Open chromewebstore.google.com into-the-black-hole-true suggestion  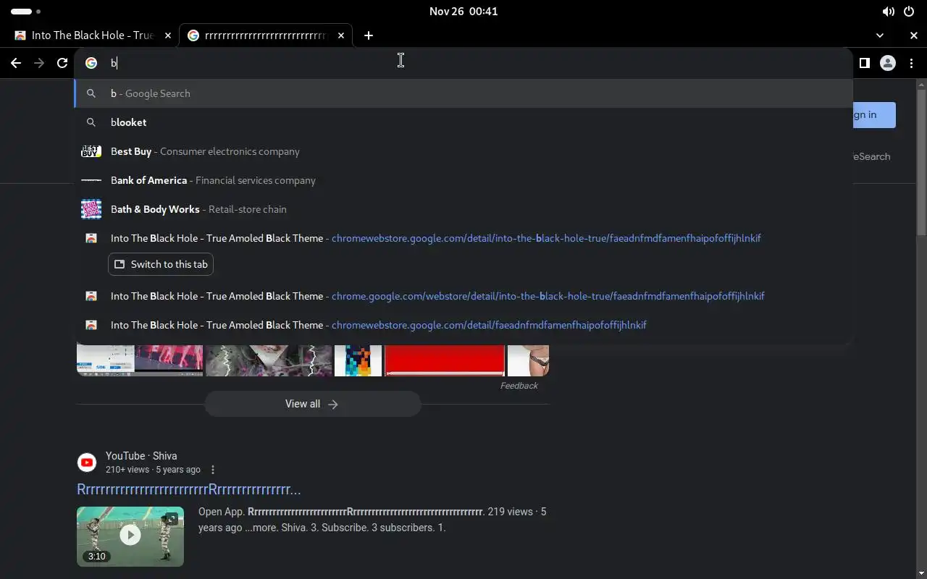(x=463, y=238)
